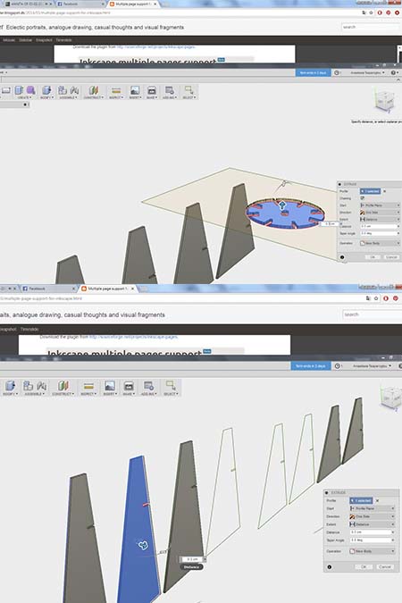Activate the Select tool icon in upper toolbar
This screenshot has width=402, height=603.
click(x=188, y=91)
